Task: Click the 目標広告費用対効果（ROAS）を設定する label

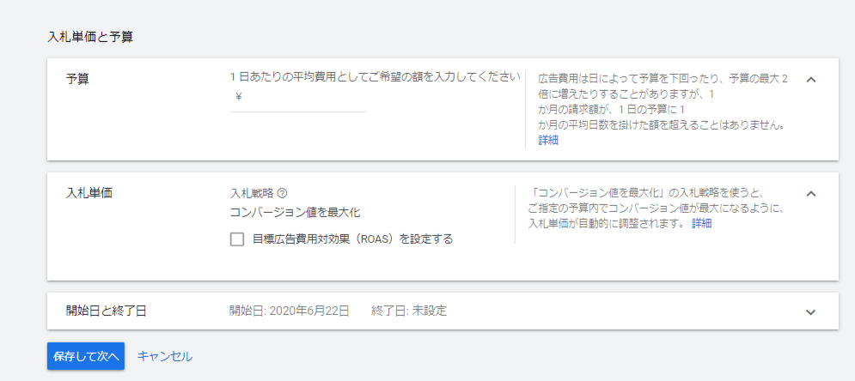Action: pos(353,239)
